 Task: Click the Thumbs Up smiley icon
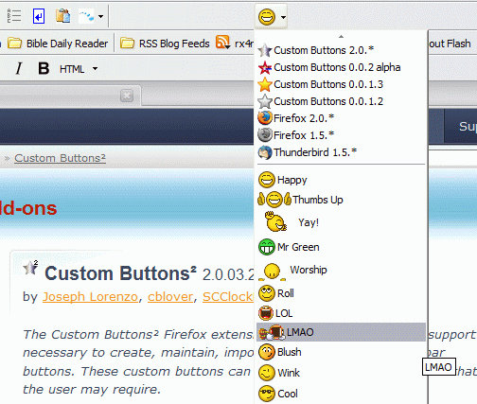coord(274,200)
